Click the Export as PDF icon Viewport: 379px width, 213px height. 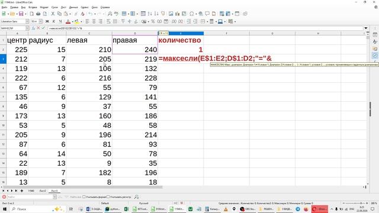31,14
